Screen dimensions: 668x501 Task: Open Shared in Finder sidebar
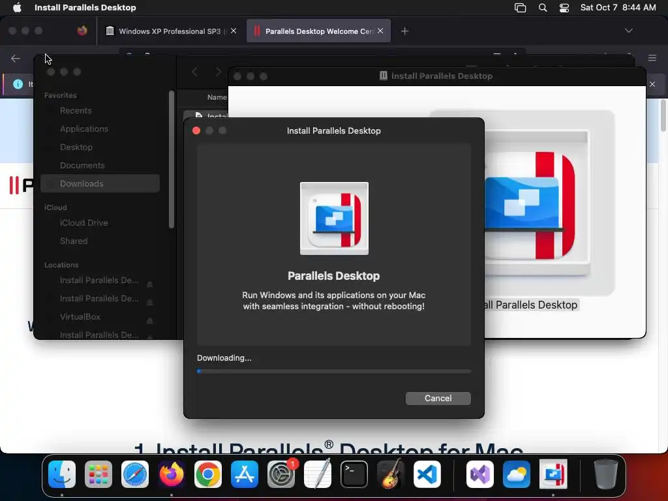point(100,241)
